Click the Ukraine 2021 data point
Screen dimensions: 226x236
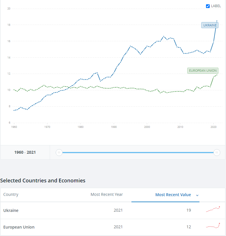pyautogui.click(x=217, y=21)
